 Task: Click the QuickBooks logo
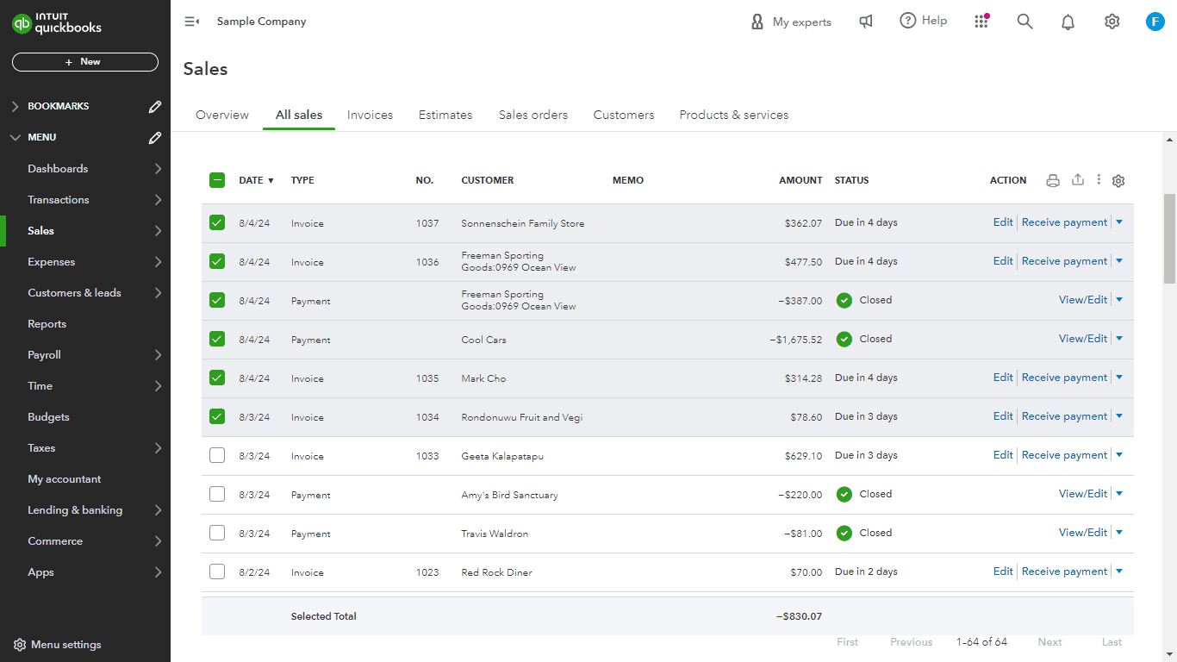coord(57,23)
